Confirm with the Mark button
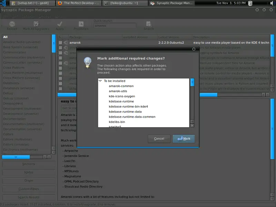The height and width of the screenshot is (207, 276). coord(184,139)
